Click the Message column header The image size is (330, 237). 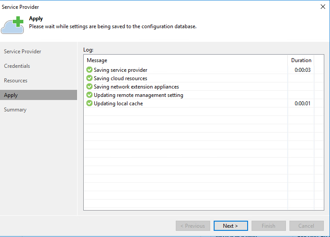(x=97, y=60)
